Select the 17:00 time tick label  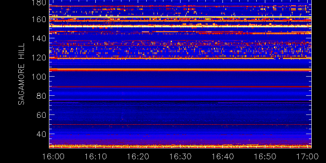click(x=308, y=156)
